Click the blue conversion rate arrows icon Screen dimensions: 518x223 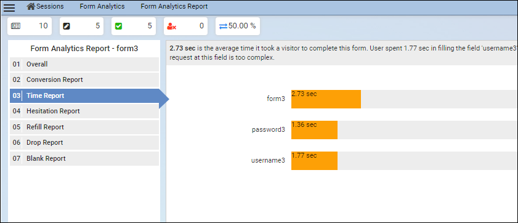tap(224, 26)
